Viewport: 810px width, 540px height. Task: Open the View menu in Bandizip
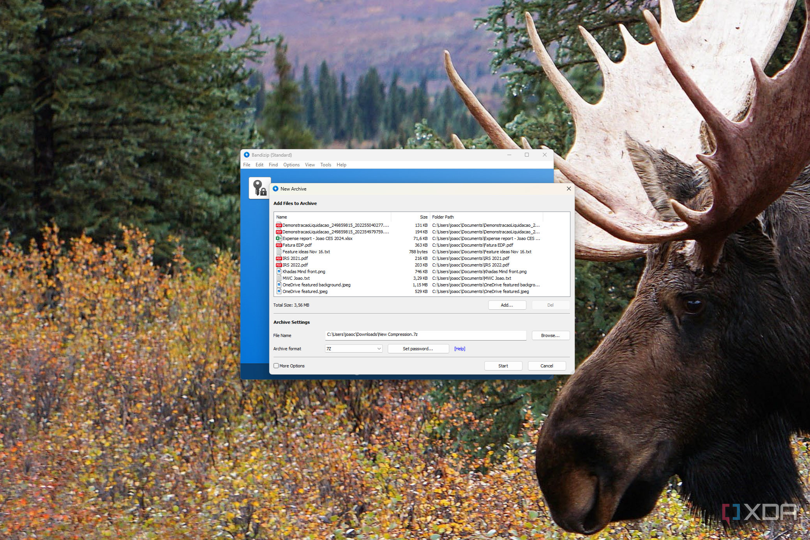tap(310, 165)
